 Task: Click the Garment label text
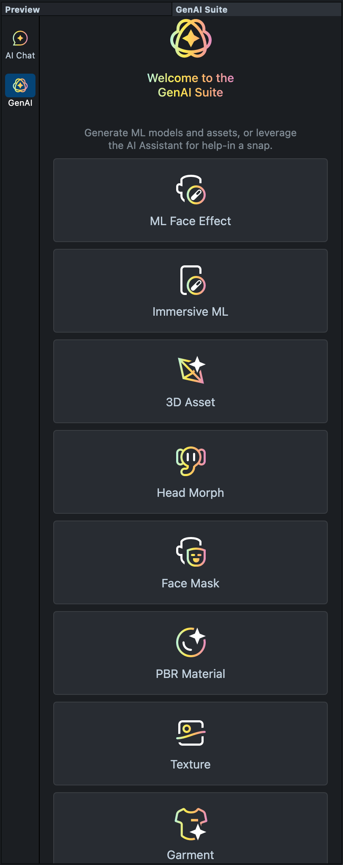191,855
